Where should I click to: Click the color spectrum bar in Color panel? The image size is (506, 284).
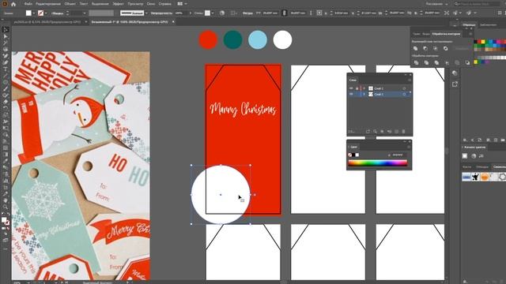378,163
